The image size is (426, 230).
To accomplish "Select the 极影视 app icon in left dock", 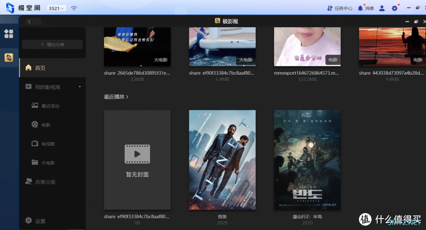I will tap(9, 57).
